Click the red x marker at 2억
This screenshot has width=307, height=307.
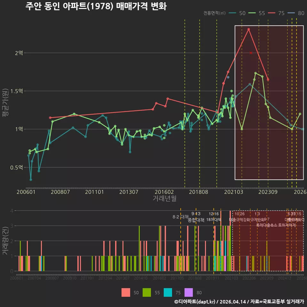[251, 53]
